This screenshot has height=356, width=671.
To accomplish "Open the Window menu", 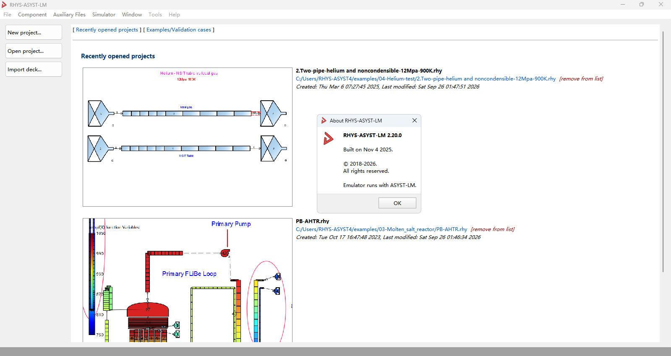I will pos(132,15).
